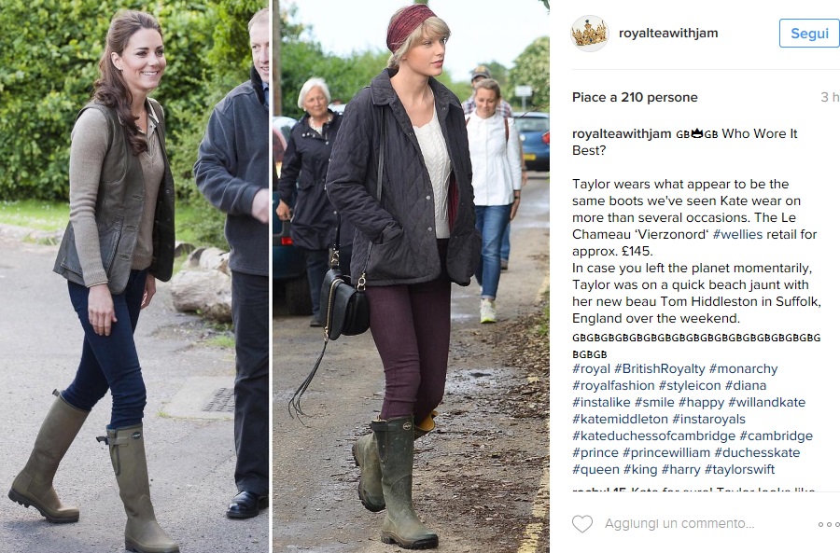Open the three-dot more options menu
This screenshot has height=553, width=840.
pyautogui.click(x=829, y=524)
